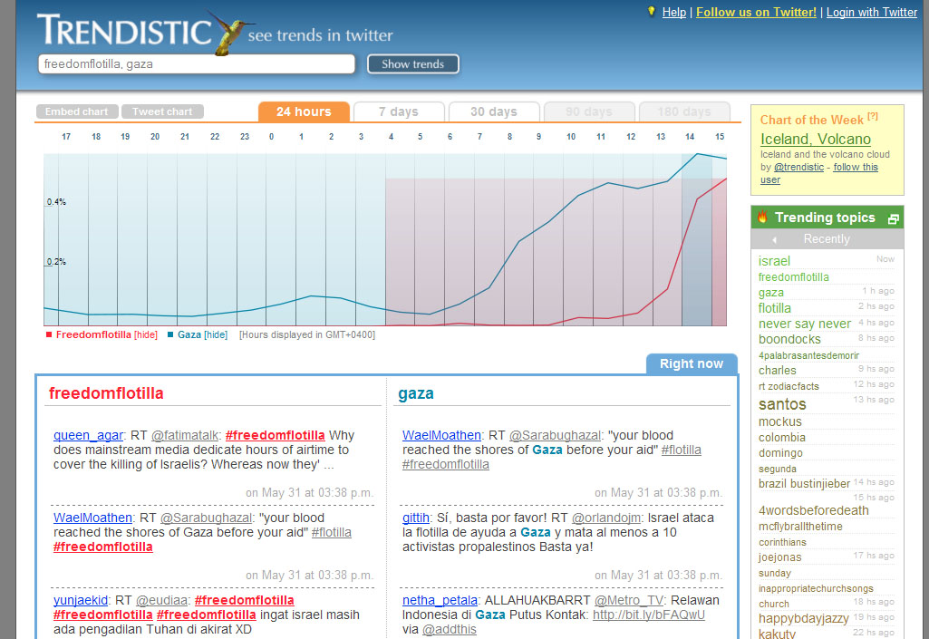Image resolution: width=929 pixels, height=639 pixels.
Task: Open the @eudiaa mention link
Action: pos(161,600)
